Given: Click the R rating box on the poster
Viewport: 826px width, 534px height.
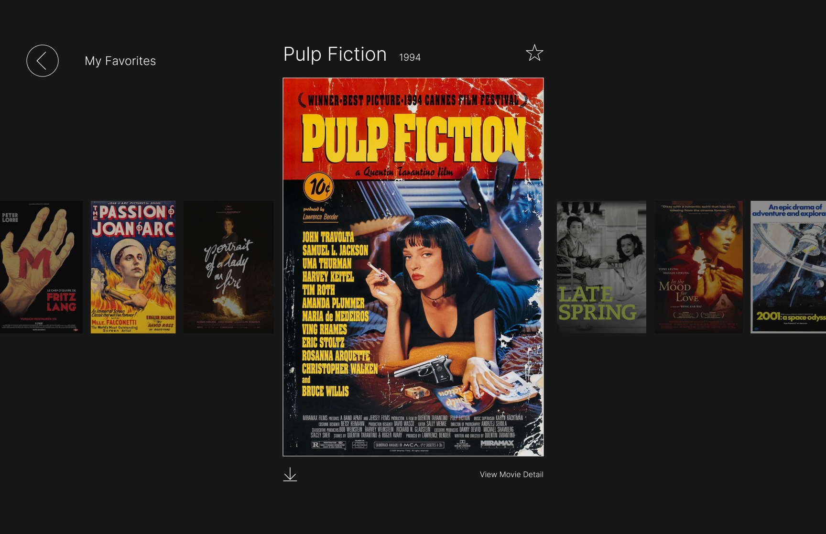Looking at the screenshot, I should [x=328, y=445].
